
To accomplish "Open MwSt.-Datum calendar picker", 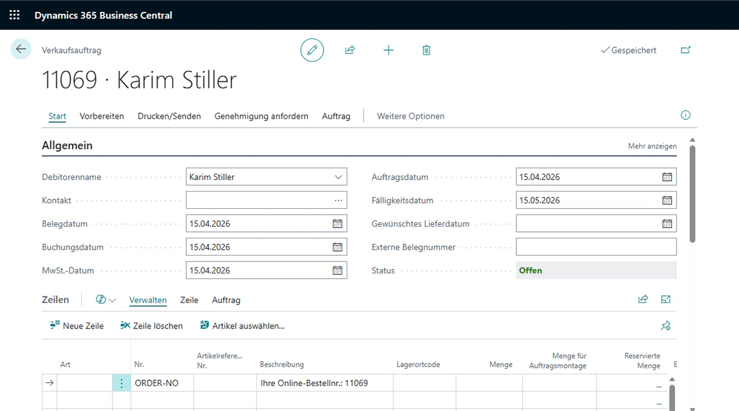I will [337, 270].
